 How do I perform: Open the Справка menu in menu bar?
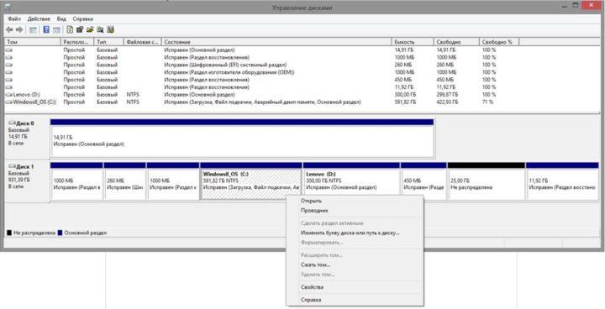pos(82,19)
